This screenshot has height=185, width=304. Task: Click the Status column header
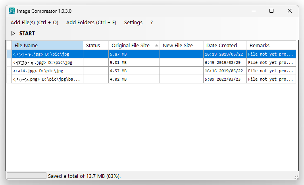tap(96, 45)
